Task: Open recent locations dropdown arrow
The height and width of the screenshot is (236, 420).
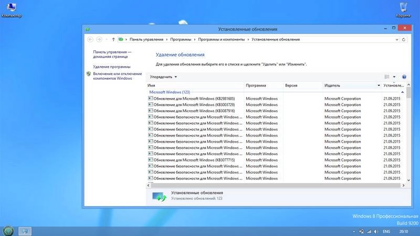Action: (107, 39)
